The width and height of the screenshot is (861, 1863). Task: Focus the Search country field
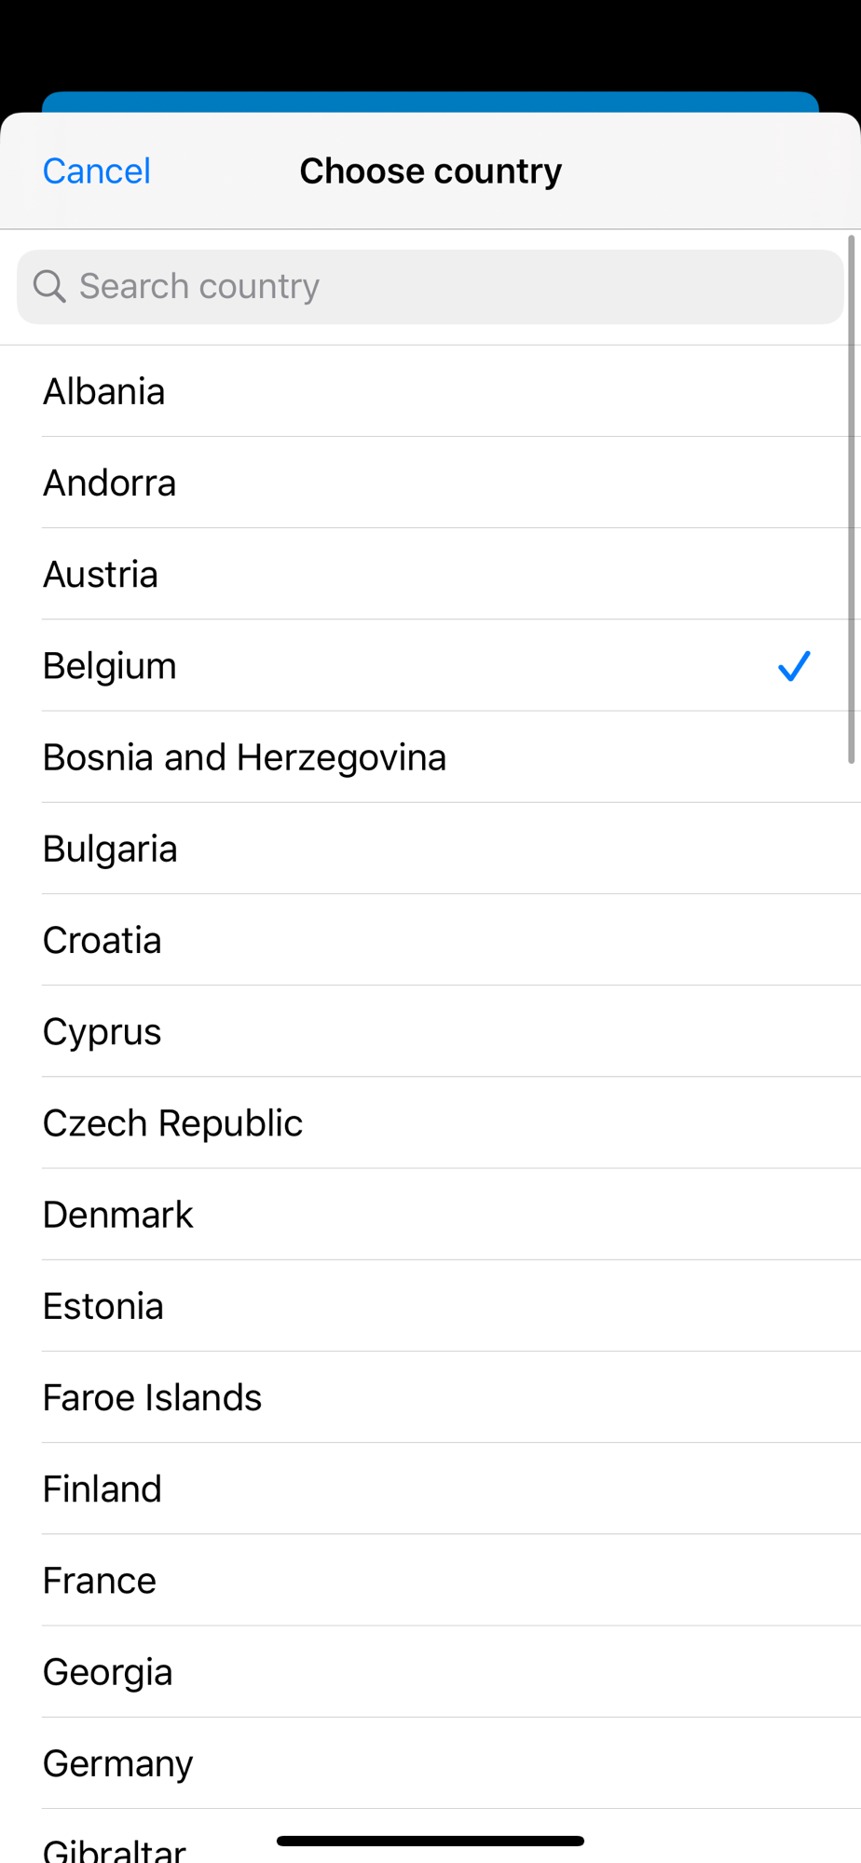447,286
